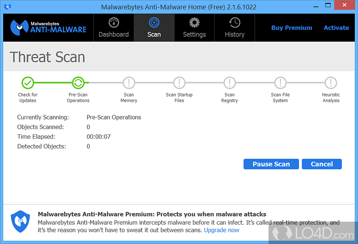Cancel the running threat scan
The height and width of the screenshot is (244, 358).
coord(322,164)
